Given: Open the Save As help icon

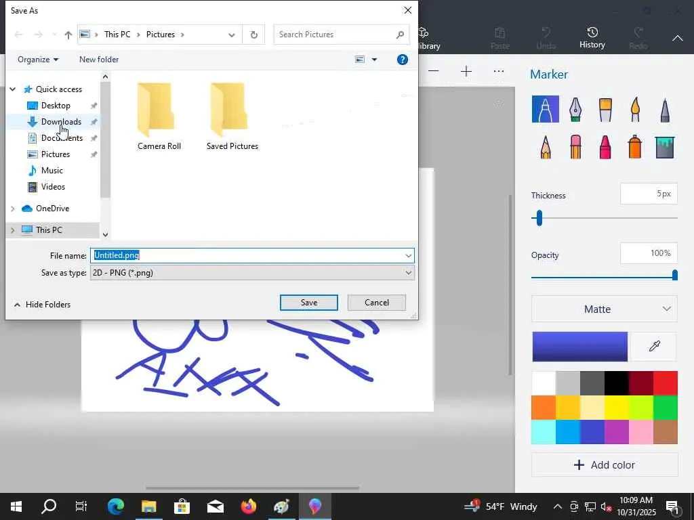Looking at the screenshot, I should click(x=403, y=60).
